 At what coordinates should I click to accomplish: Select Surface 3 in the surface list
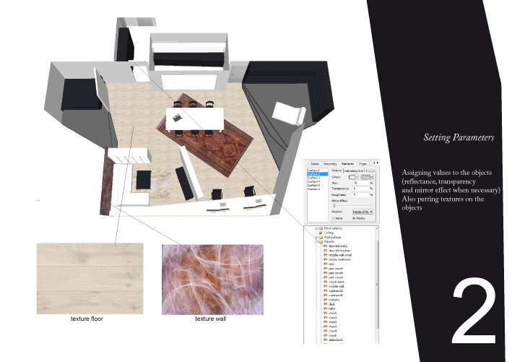(x=318, y=178)
